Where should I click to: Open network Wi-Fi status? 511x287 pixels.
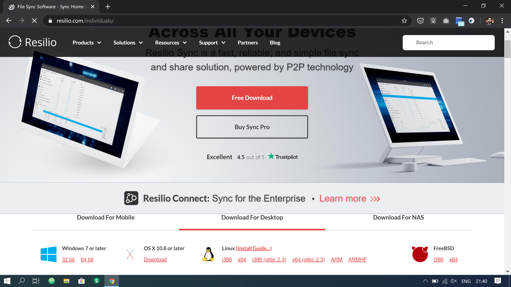tap(445, 281)
